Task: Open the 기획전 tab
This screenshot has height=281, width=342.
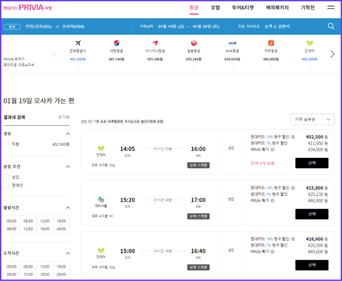Action: point(307,8)
